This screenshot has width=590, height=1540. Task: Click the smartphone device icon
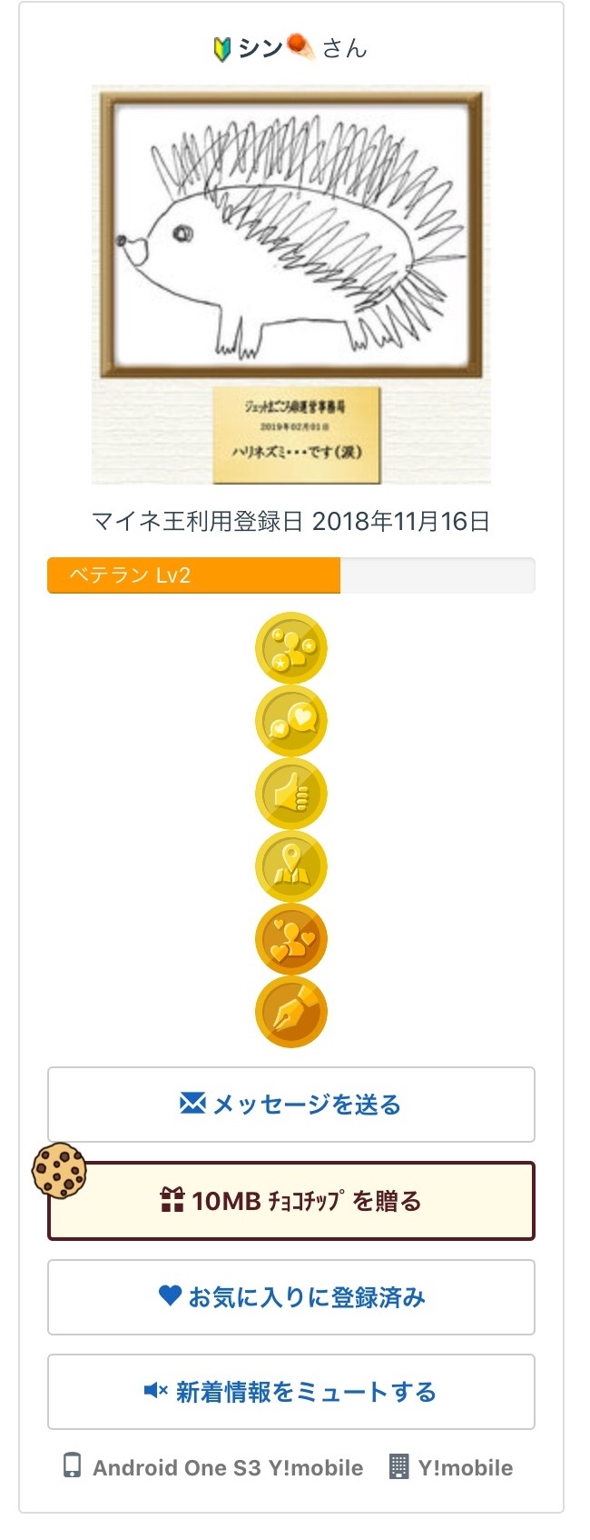tap(72, 1466)
